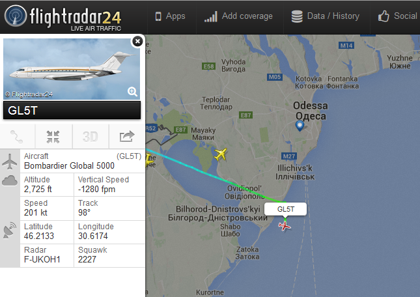
Task: Click the GL5T callsign map label
Action: coord(286,209)
